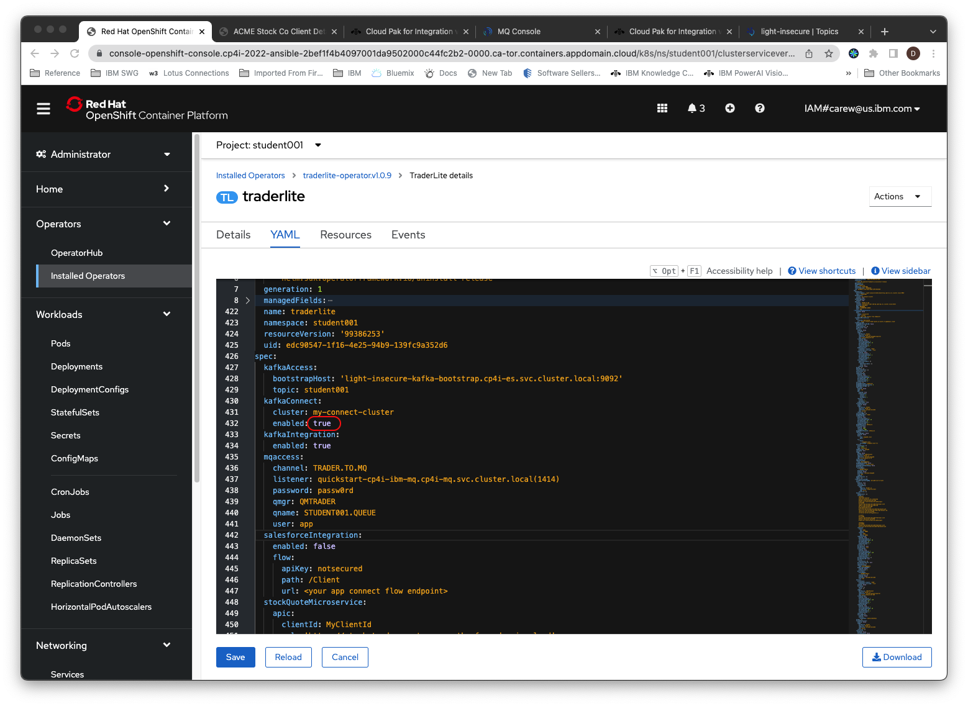968x706 pixels.
Task: Open the hamburger navigation menu
Action: (x=43, y=109)
